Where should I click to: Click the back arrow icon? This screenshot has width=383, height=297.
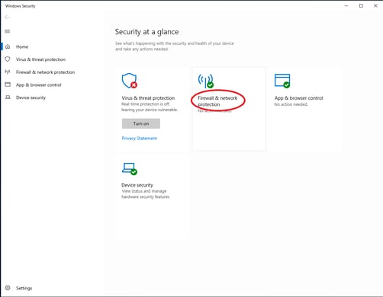(8, 18)
